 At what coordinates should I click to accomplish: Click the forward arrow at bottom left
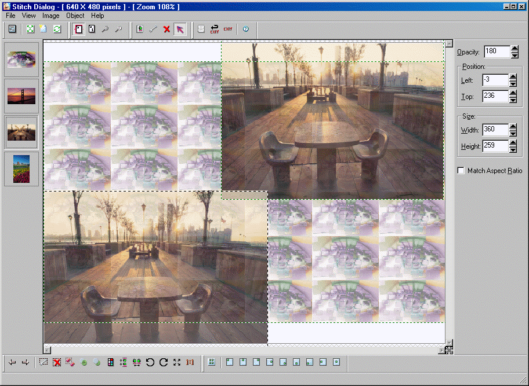tap(26, 362)
